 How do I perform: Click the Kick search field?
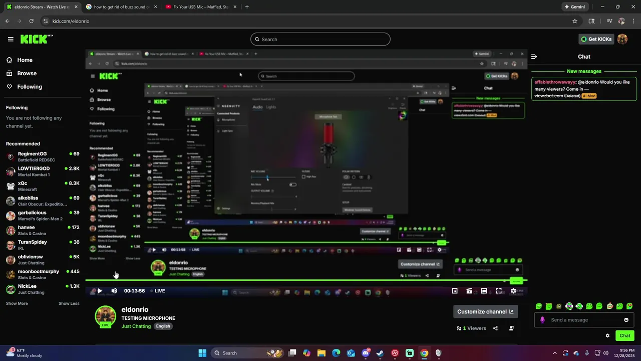click(320, 39)
